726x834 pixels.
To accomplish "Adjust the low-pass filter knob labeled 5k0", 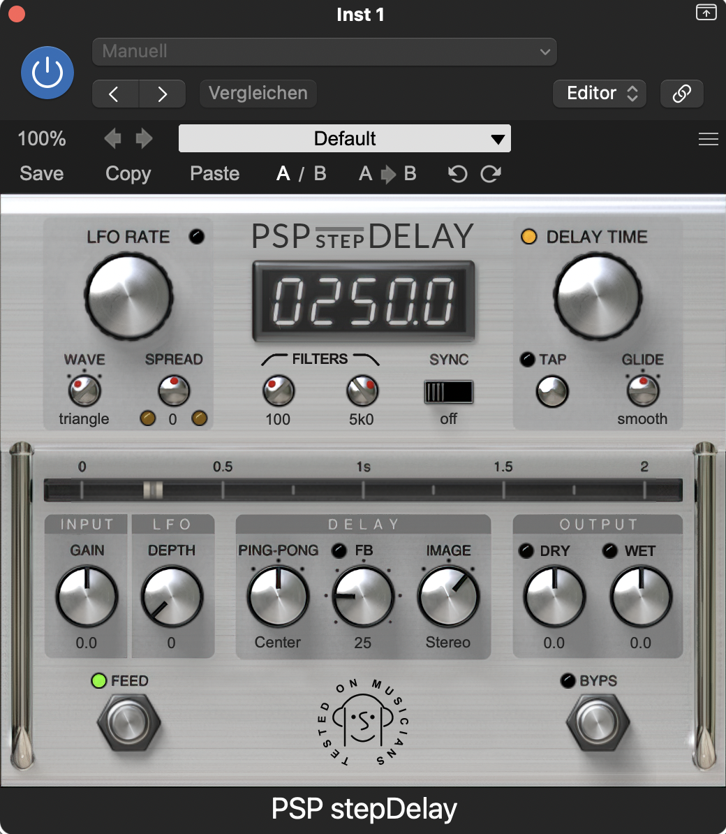I will (x=362, y=391).
